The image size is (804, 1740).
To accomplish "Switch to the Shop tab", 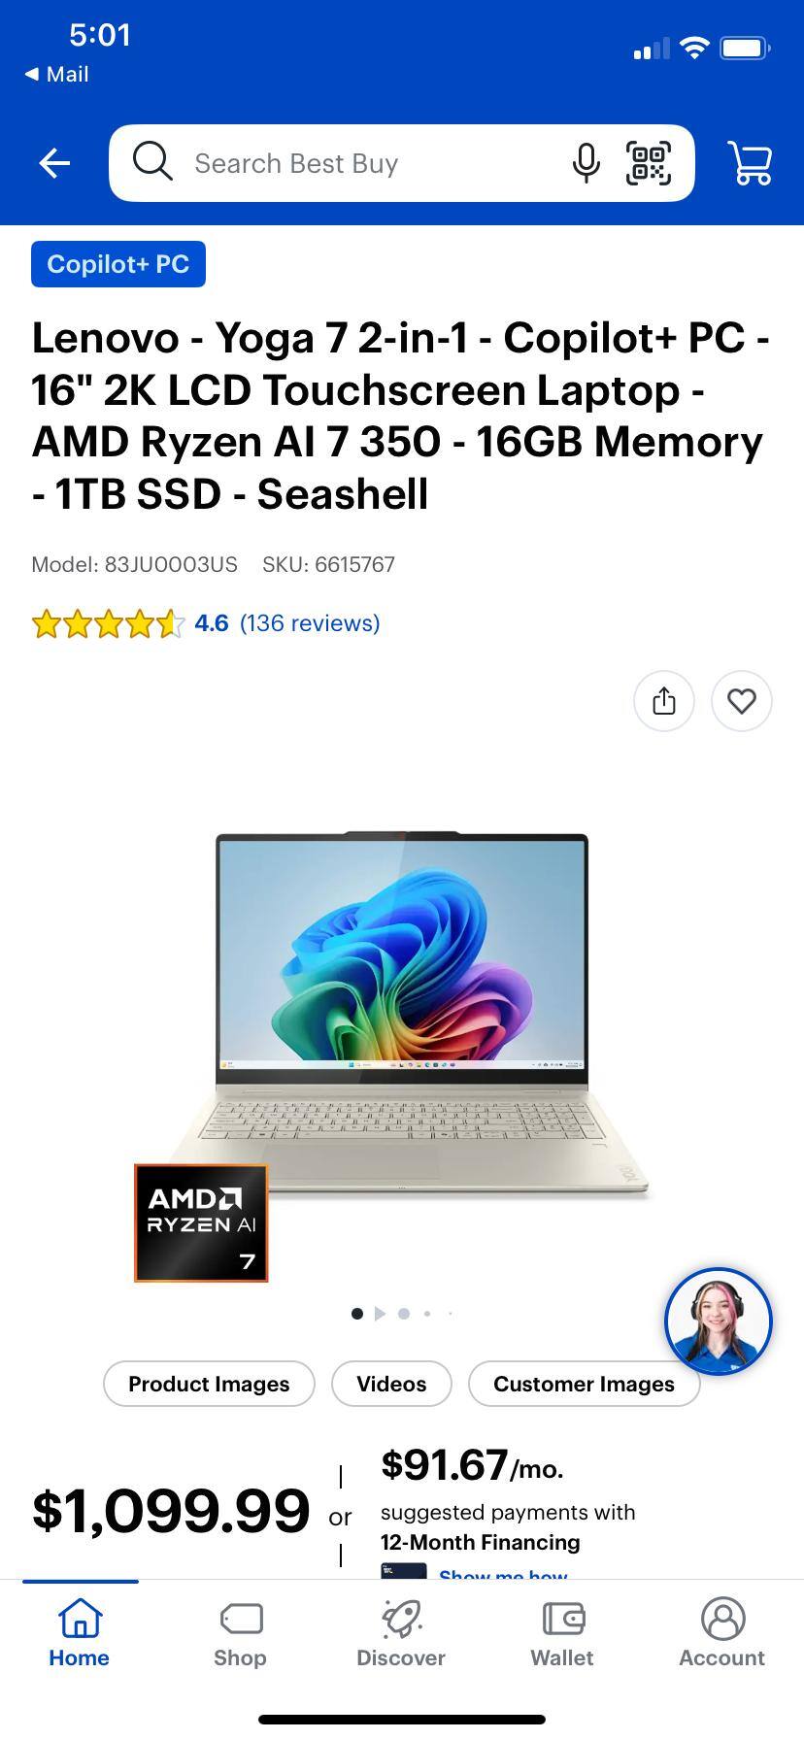I will pos(241,1633).
